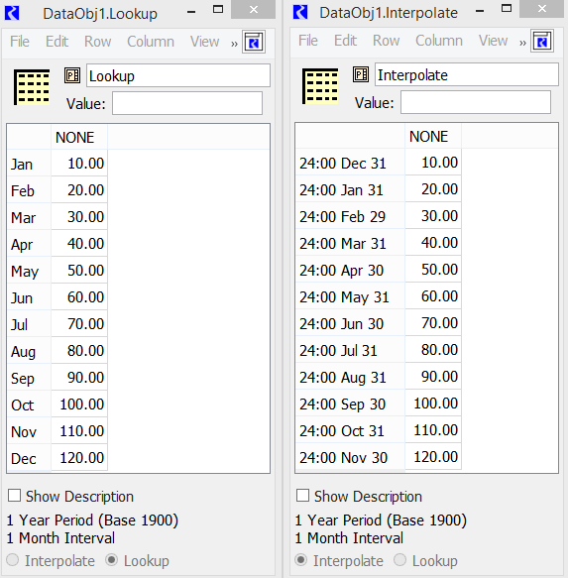Enable Show Description in Interpolate window
568x578 pixels.
tap(302, 496)
